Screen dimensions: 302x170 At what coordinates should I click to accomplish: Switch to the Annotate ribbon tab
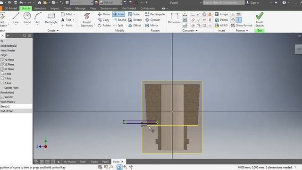[40, 8]
